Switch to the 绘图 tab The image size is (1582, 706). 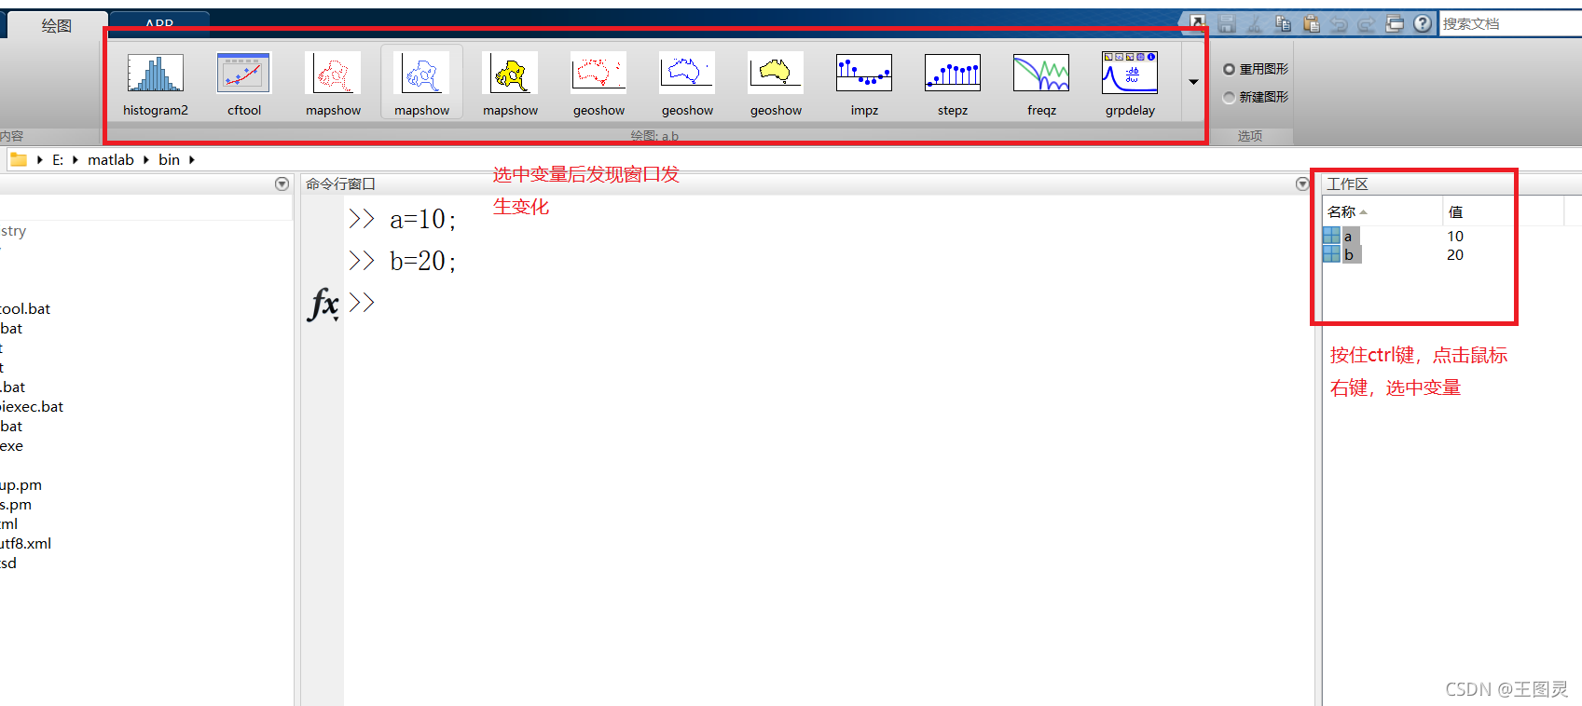click(x=57, y=25)
